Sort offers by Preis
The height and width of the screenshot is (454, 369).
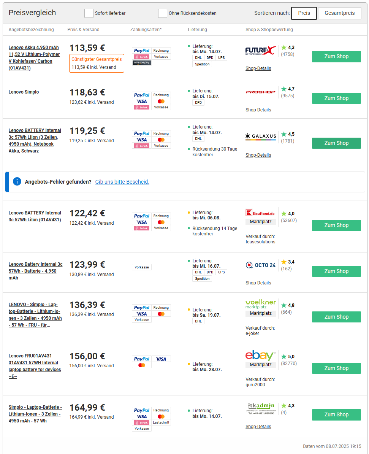point(304,13)
